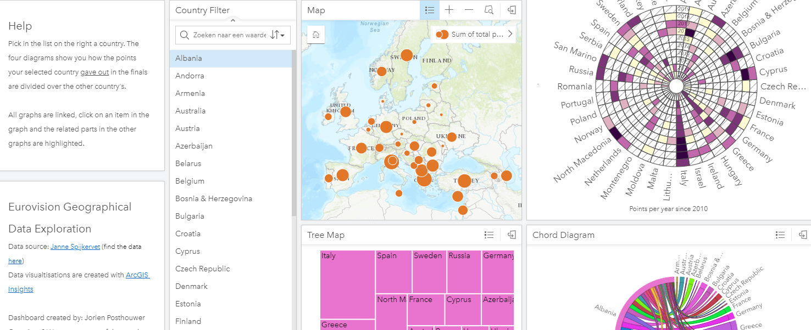Image resolution: width=811 pixels, height=330 pixels.
Task: Flip the Chord Diagram card icon
Action: (x=802, y=235)
